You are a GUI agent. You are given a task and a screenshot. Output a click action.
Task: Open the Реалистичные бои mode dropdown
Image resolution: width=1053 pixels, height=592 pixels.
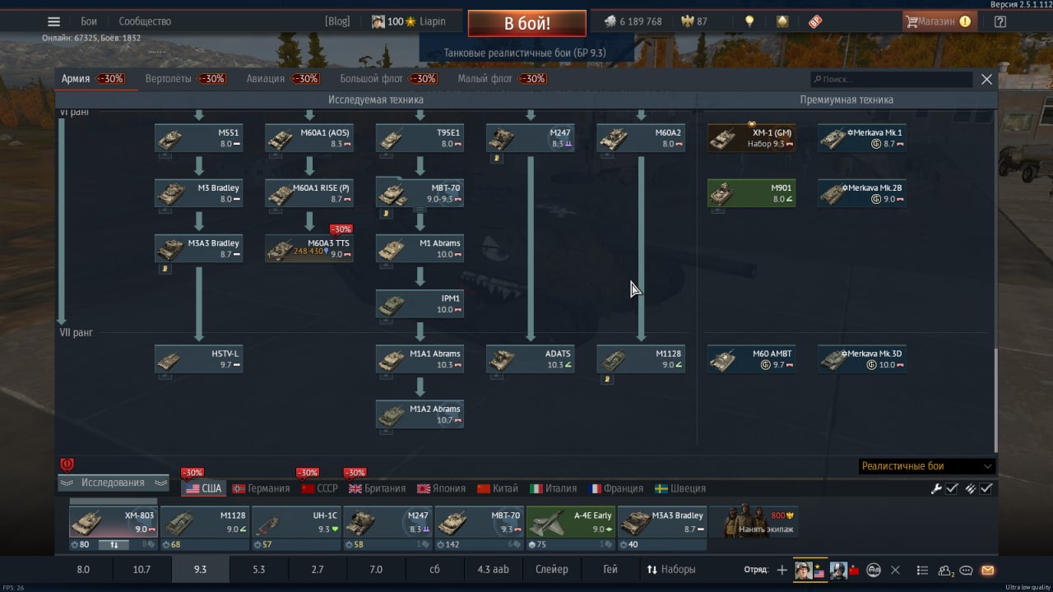tap(926, 466)
